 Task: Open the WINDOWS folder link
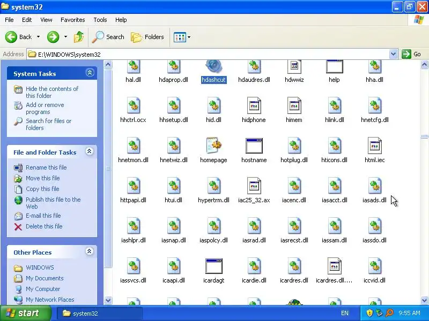[40, 267]
